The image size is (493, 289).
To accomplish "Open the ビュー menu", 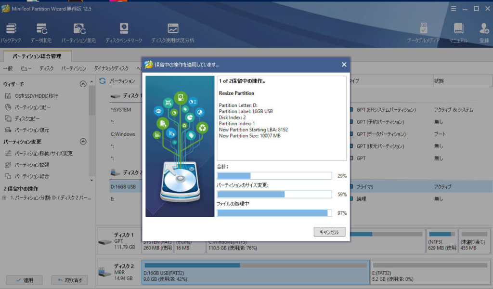I will [26, 68].
